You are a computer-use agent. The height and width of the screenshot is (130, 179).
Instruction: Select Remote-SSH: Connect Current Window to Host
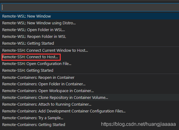click(89, 50)
